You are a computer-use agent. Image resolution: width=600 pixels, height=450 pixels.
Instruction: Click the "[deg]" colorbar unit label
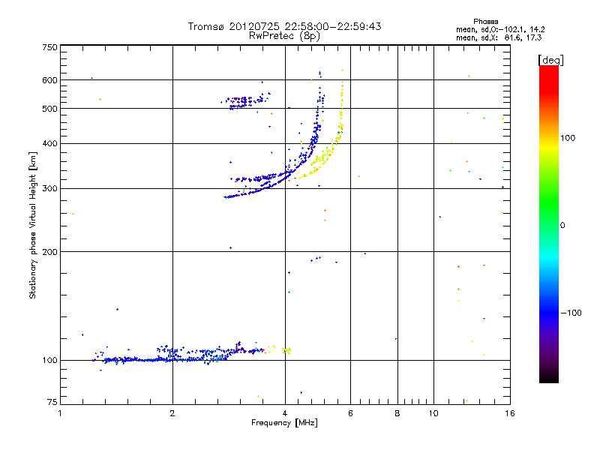point(550,60)
